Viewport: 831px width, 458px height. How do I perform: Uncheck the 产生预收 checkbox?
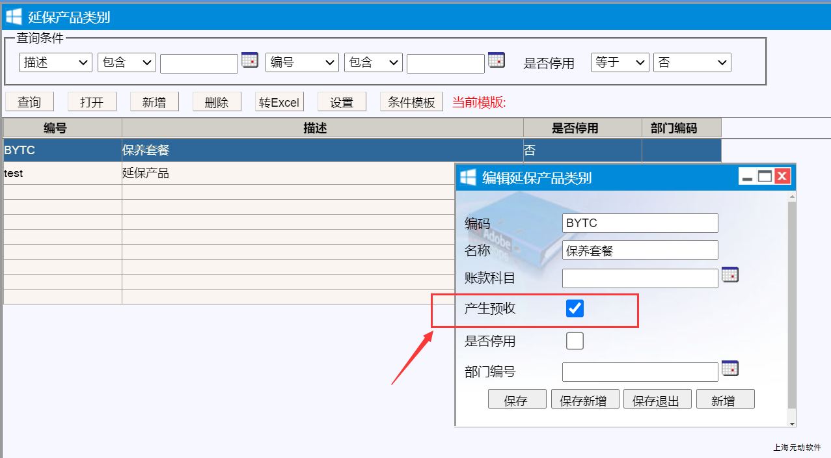[x=575, y=308]
